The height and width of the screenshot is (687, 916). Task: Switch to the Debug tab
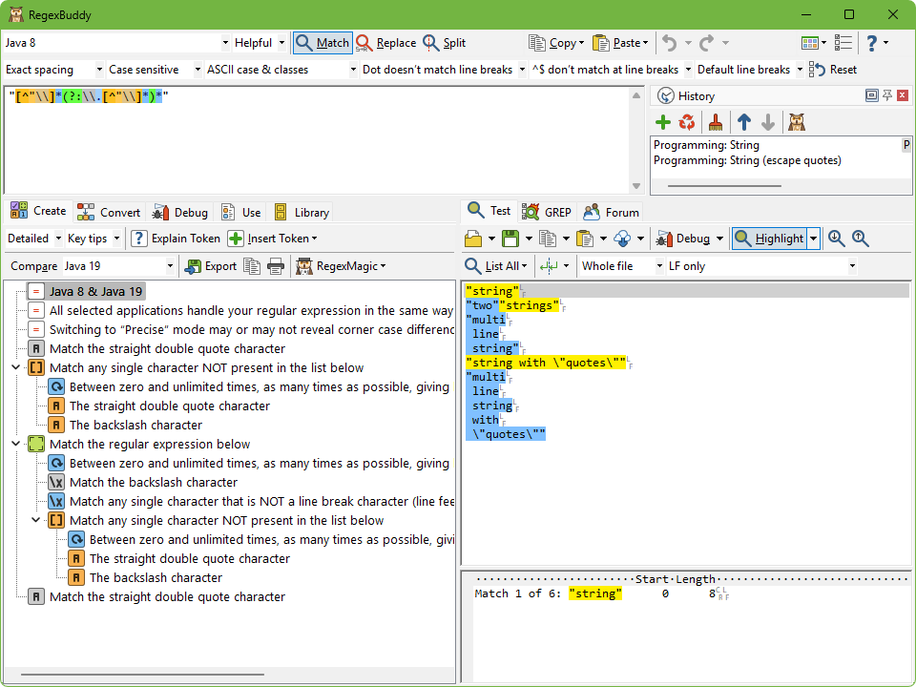179,212
